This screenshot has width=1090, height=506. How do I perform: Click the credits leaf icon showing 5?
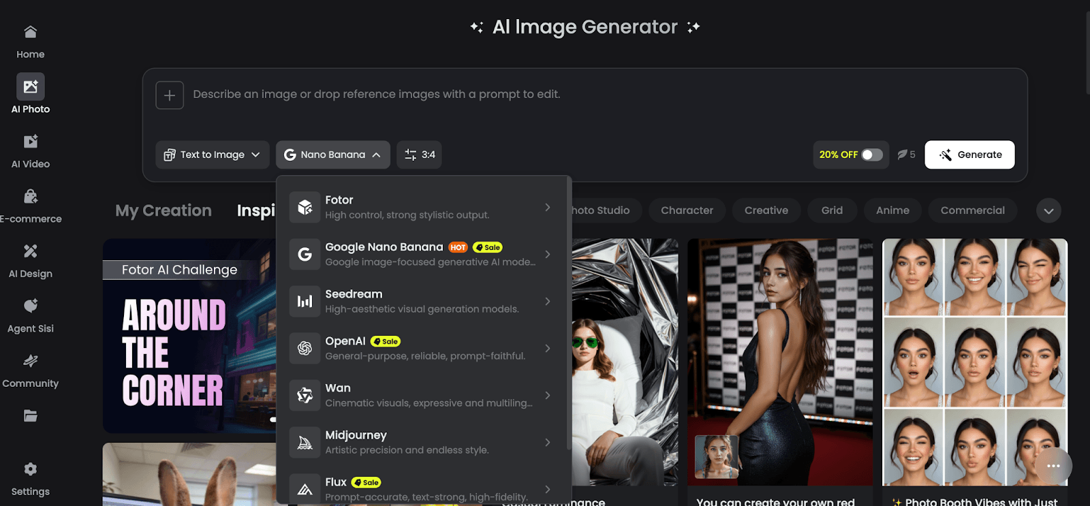click(902, 155)
